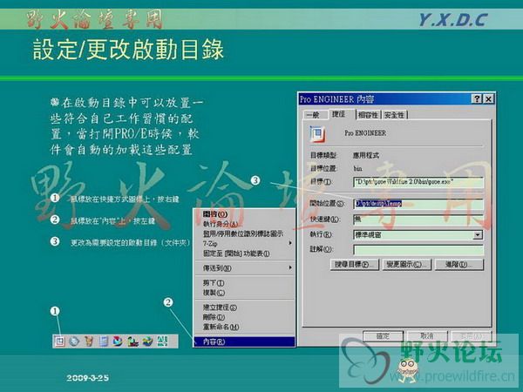Click the green square icon ending quick launch

coord(162,341)
